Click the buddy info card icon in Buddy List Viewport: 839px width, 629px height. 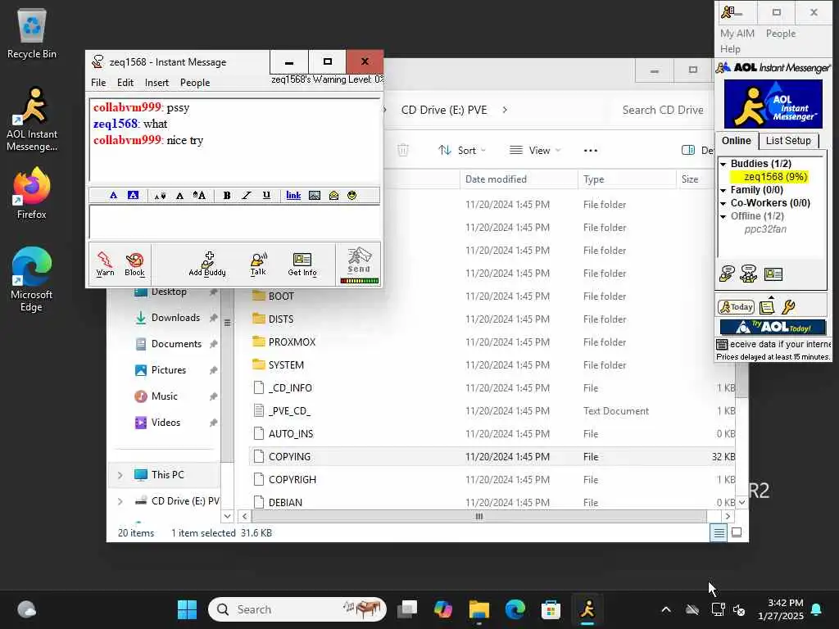point(773,274)
